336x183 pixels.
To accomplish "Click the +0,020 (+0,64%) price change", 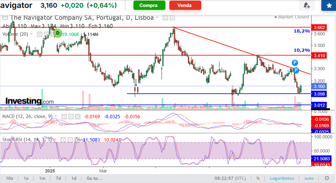I will tap(89, 5).
